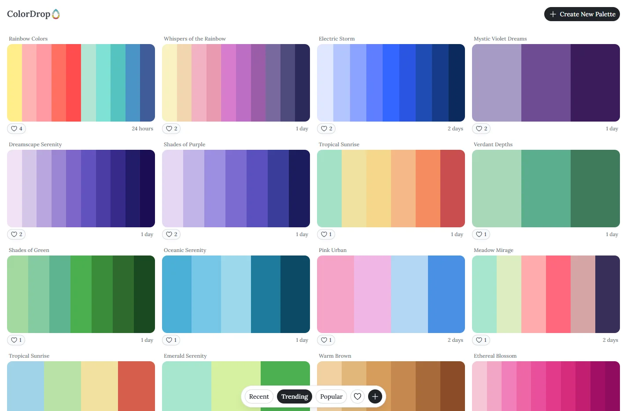Click the Ethereal Blossom title
627x411 pixels.
(495, 356)
